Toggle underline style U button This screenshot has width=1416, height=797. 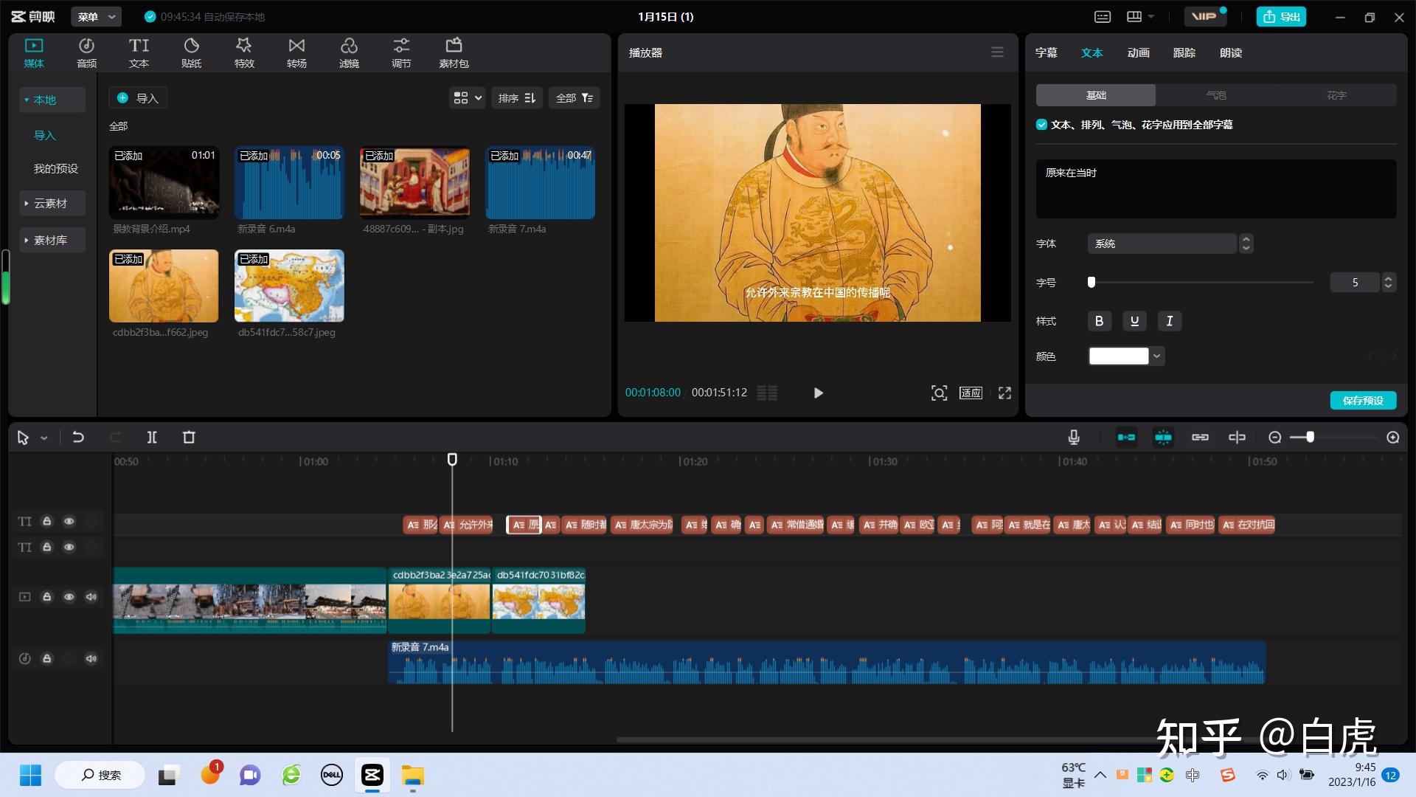coord(1134,321)
